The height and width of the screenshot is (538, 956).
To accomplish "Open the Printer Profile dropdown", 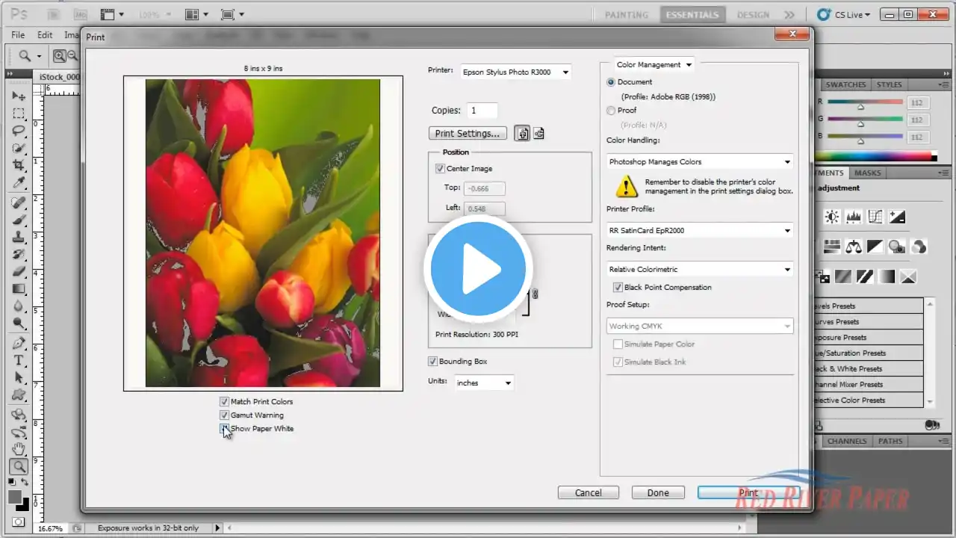I will click(x=700, y=231).
